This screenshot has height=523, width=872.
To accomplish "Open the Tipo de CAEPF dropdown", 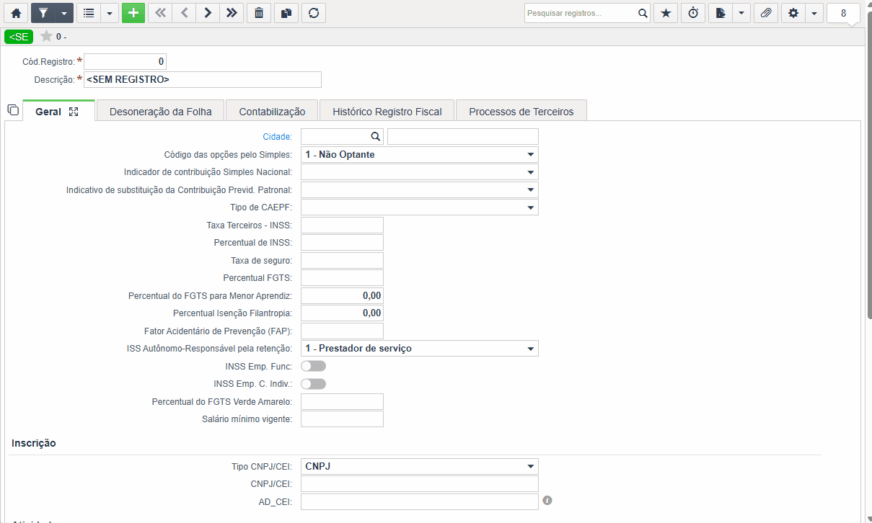I will point(420,207).
